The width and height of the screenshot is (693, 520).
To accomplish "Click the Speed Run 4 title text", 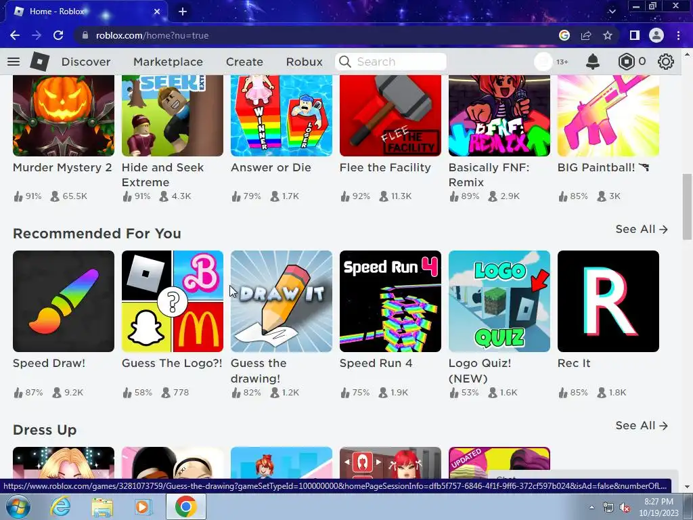I will (376, 363).
